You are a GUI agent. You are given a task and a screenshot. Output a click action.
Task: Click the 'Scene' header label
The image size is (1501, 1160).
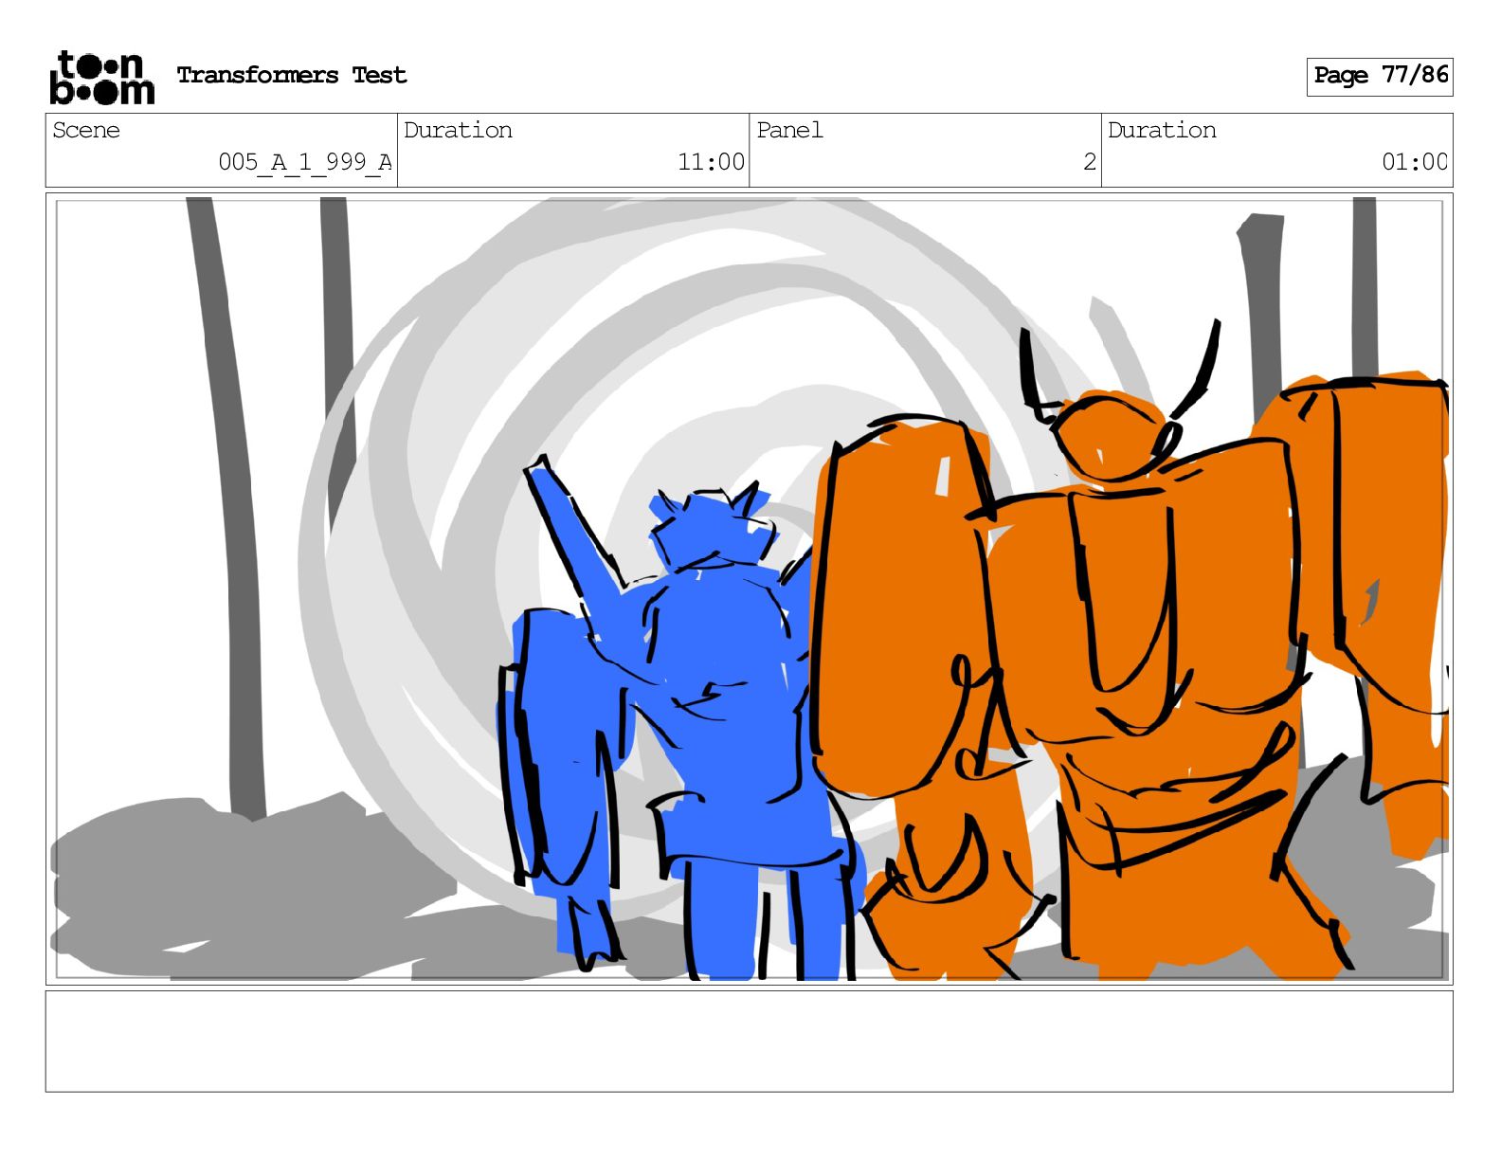pos(86,130)
